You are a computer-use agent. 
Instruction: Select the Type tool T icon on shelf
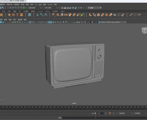[x=17, y=15]
